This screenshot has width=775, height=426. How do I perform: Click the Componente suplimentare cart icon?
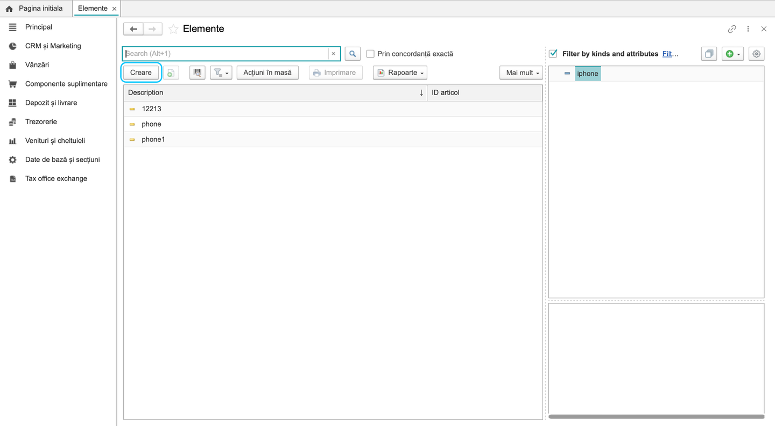click(12, 84)
